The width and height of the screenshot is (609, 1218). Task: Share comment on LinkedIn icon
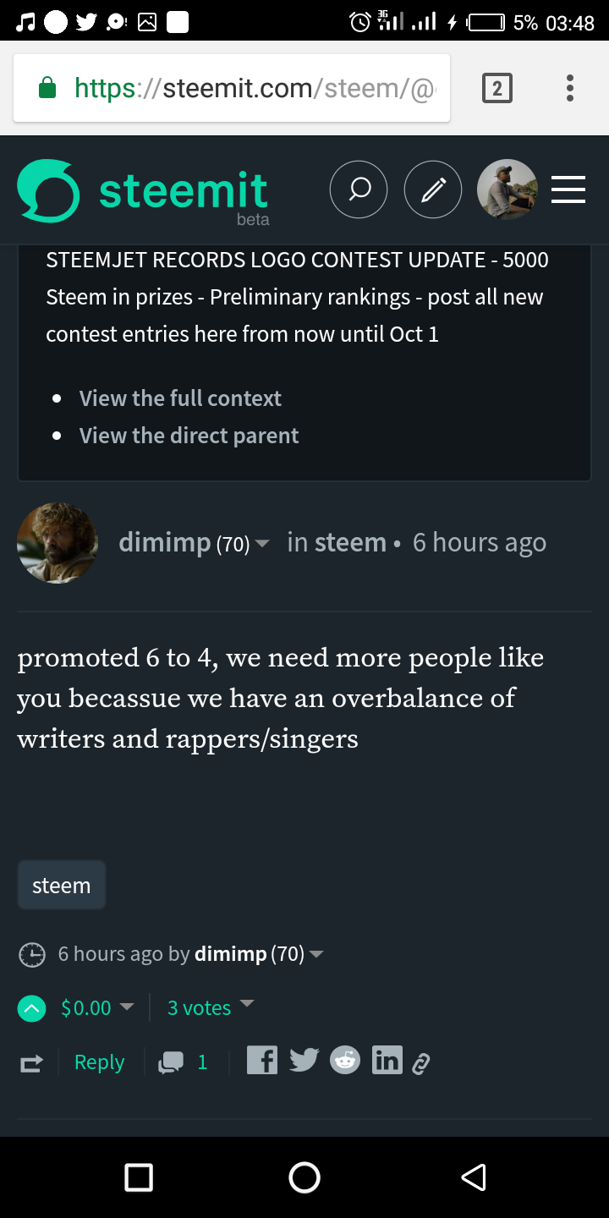pyautogui.click(x=387, y=1060)
